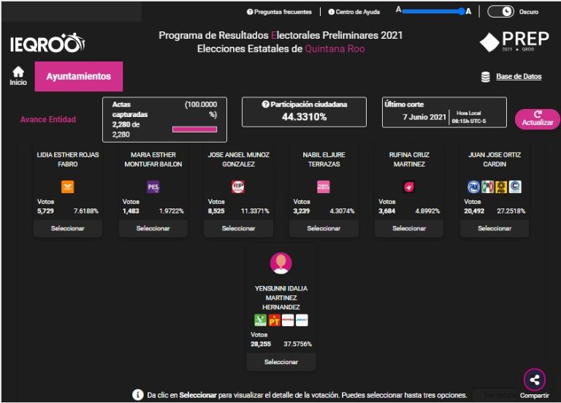Viewport: 561px width, 403px height.
Task: Open the Base de Datos database icon
Action: (x=485, y=77)
